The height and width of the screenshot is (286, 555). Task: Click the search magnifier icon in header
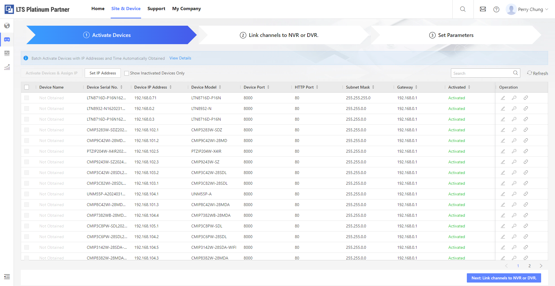pos(463,9)
